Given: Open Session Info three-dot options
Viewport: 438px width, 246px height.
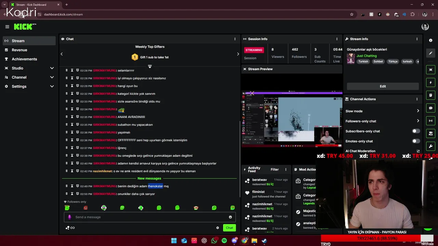Looking at the screenshot, I should [x=337, y=39].
